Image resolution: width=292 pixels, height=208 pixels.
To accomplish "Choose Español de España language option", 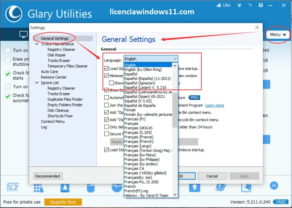I will coord(148,105).
